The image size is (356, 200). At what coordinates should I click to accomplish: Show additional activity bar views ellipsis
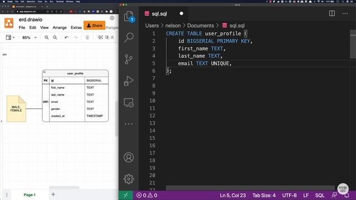[128, 124]
